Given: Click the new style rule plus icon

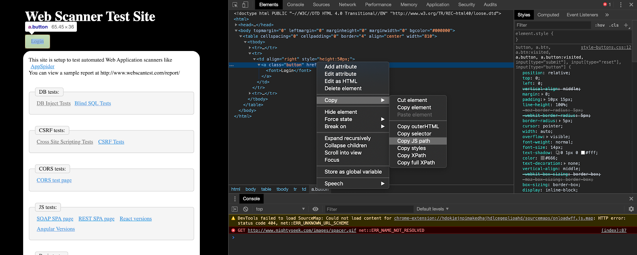Looking at the screenshot, I should pos(626,25).
